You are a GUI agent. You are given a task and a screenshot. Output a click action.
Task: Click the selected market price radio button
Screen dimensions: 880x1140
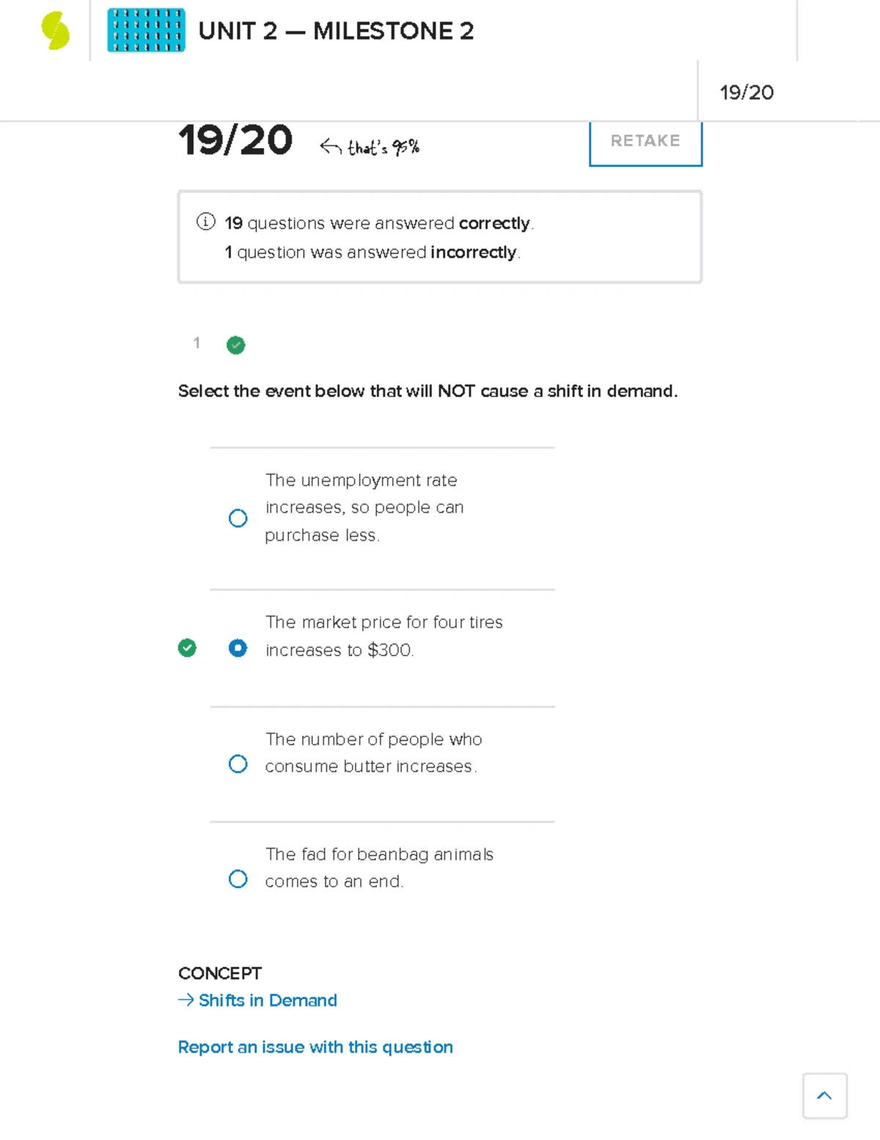click(x=238, y=647)
